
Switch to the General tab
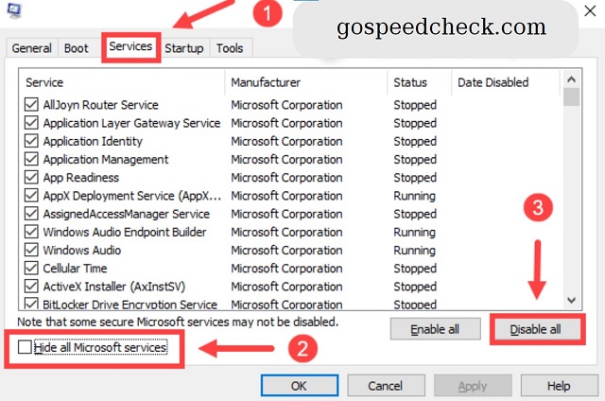31,48
